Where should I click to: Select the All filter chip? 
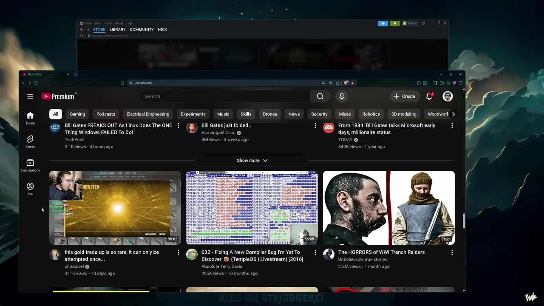pos(55,114)
